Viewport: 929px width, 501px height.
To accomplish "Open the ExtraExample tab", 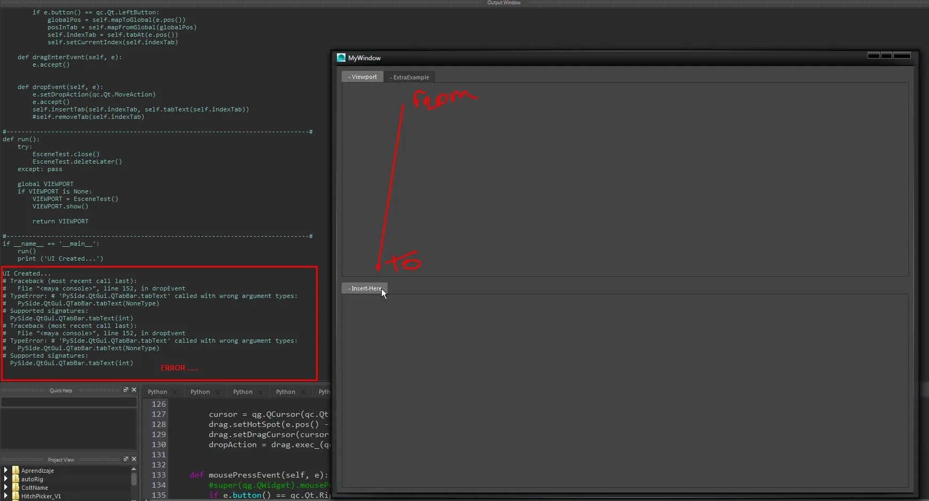I will (x=410, y=77).
